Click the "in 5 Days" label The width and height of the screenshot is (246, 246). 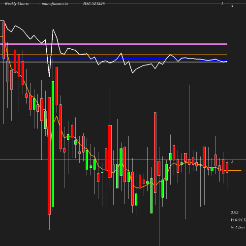click(x=238, y=228)
